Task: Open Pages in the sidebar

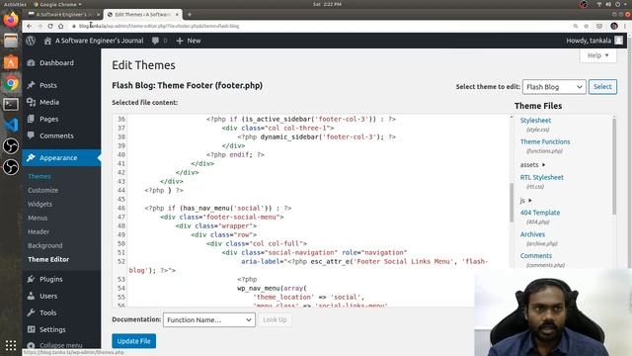Action: [x=48, y=119]
